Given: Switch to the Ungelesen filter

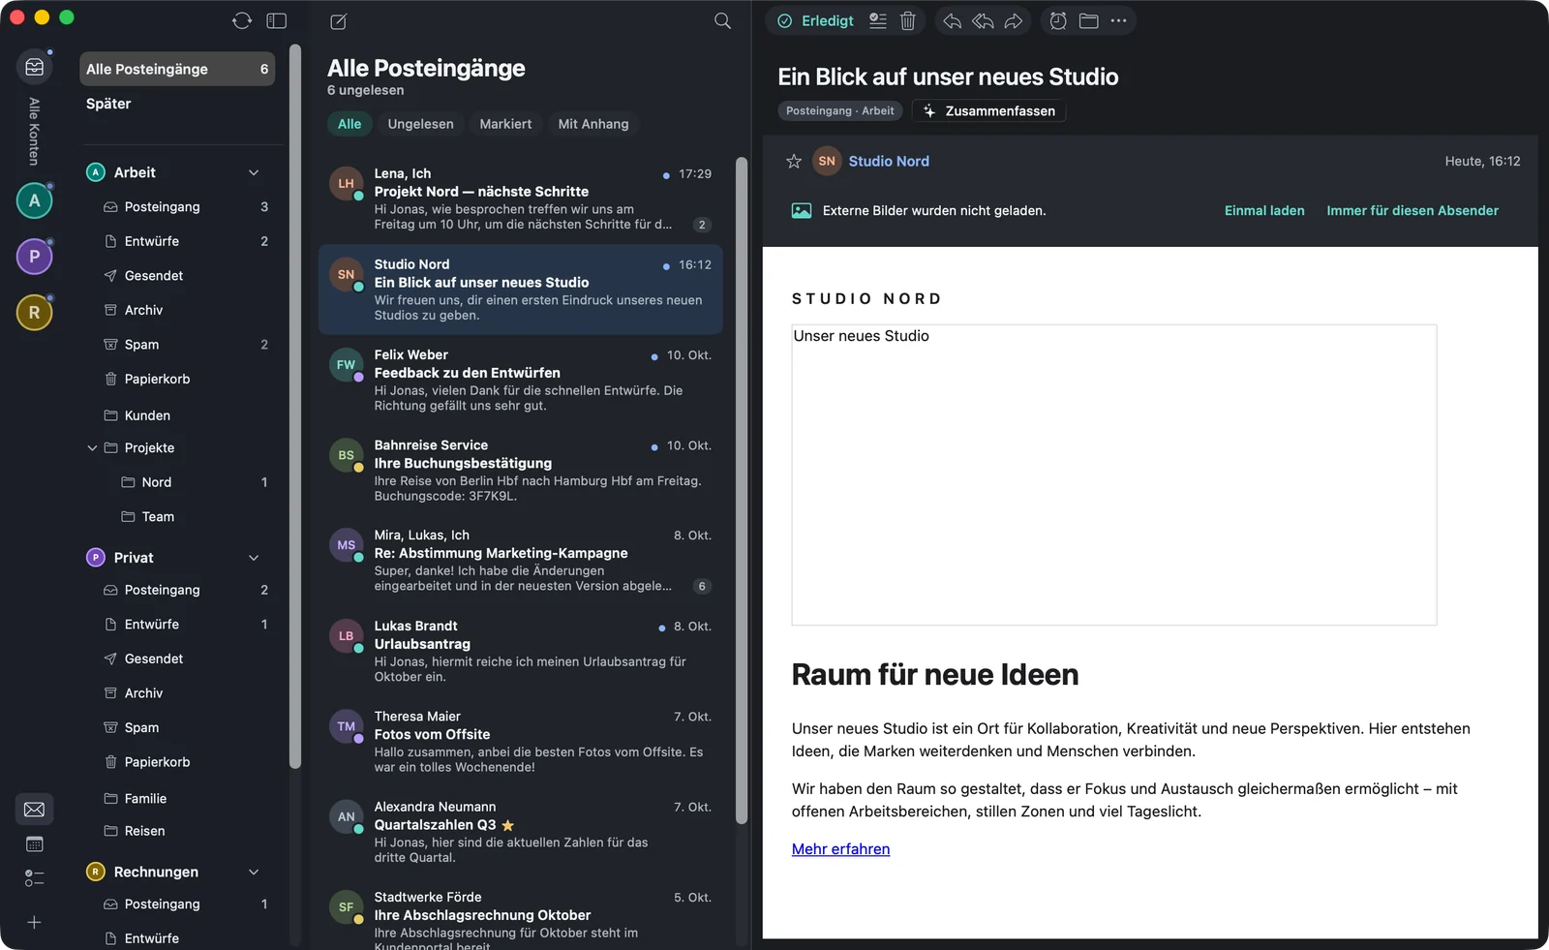Looking at the screenshot, I should coord(420,124).
